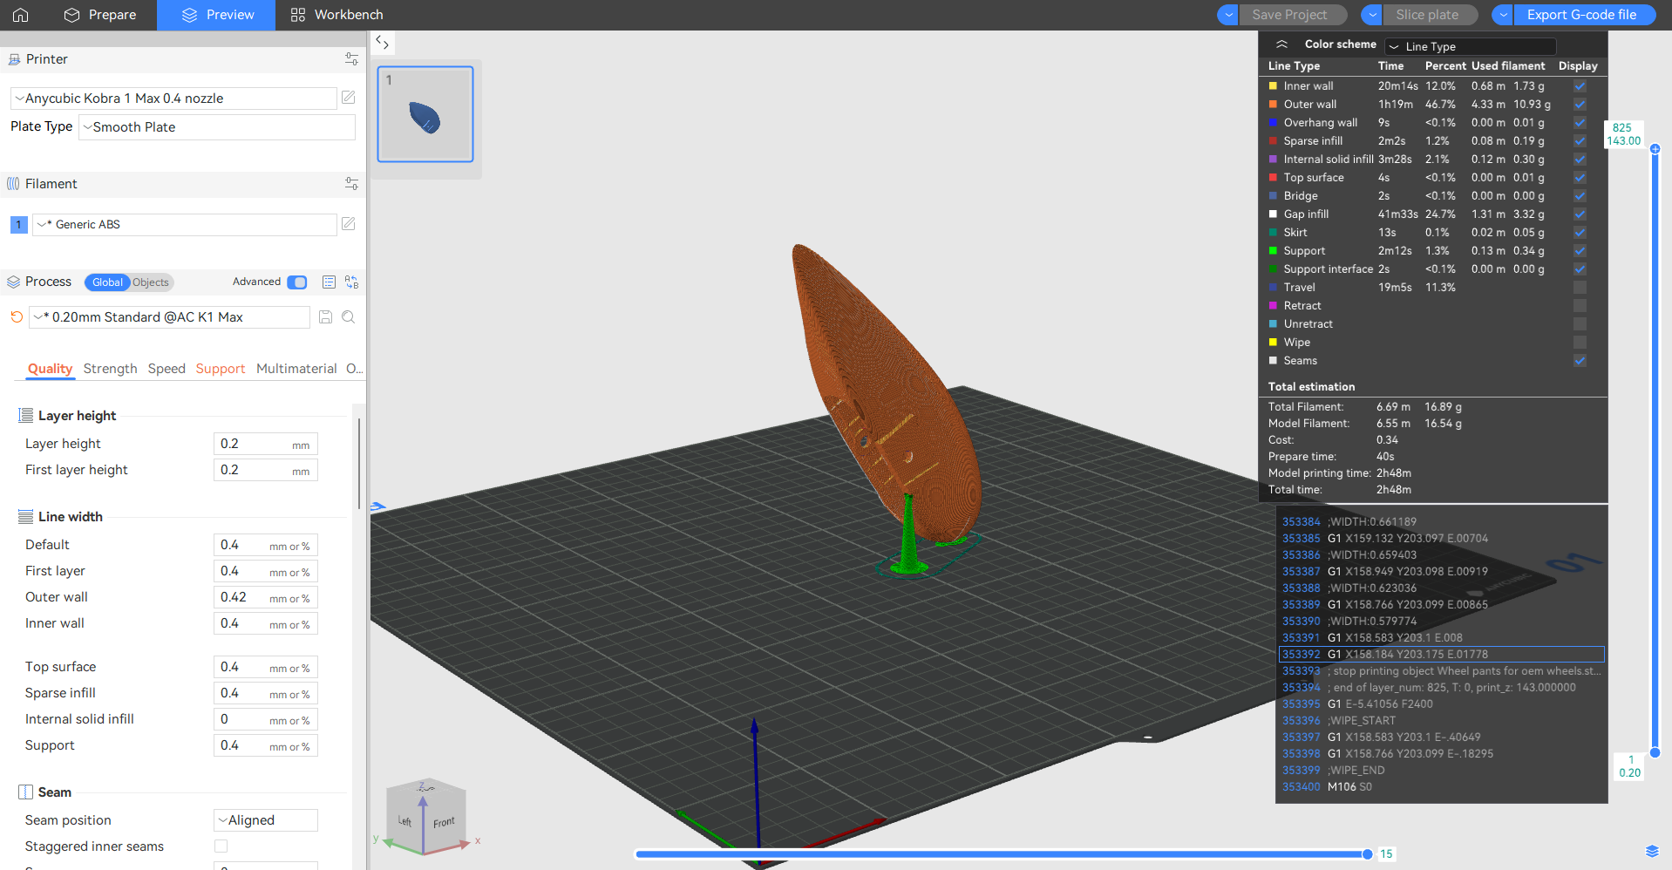Collapse sidebar with the arrows icon
Image resolution: width=1672 pixels, height=870 pixels.
coord(382,42)
